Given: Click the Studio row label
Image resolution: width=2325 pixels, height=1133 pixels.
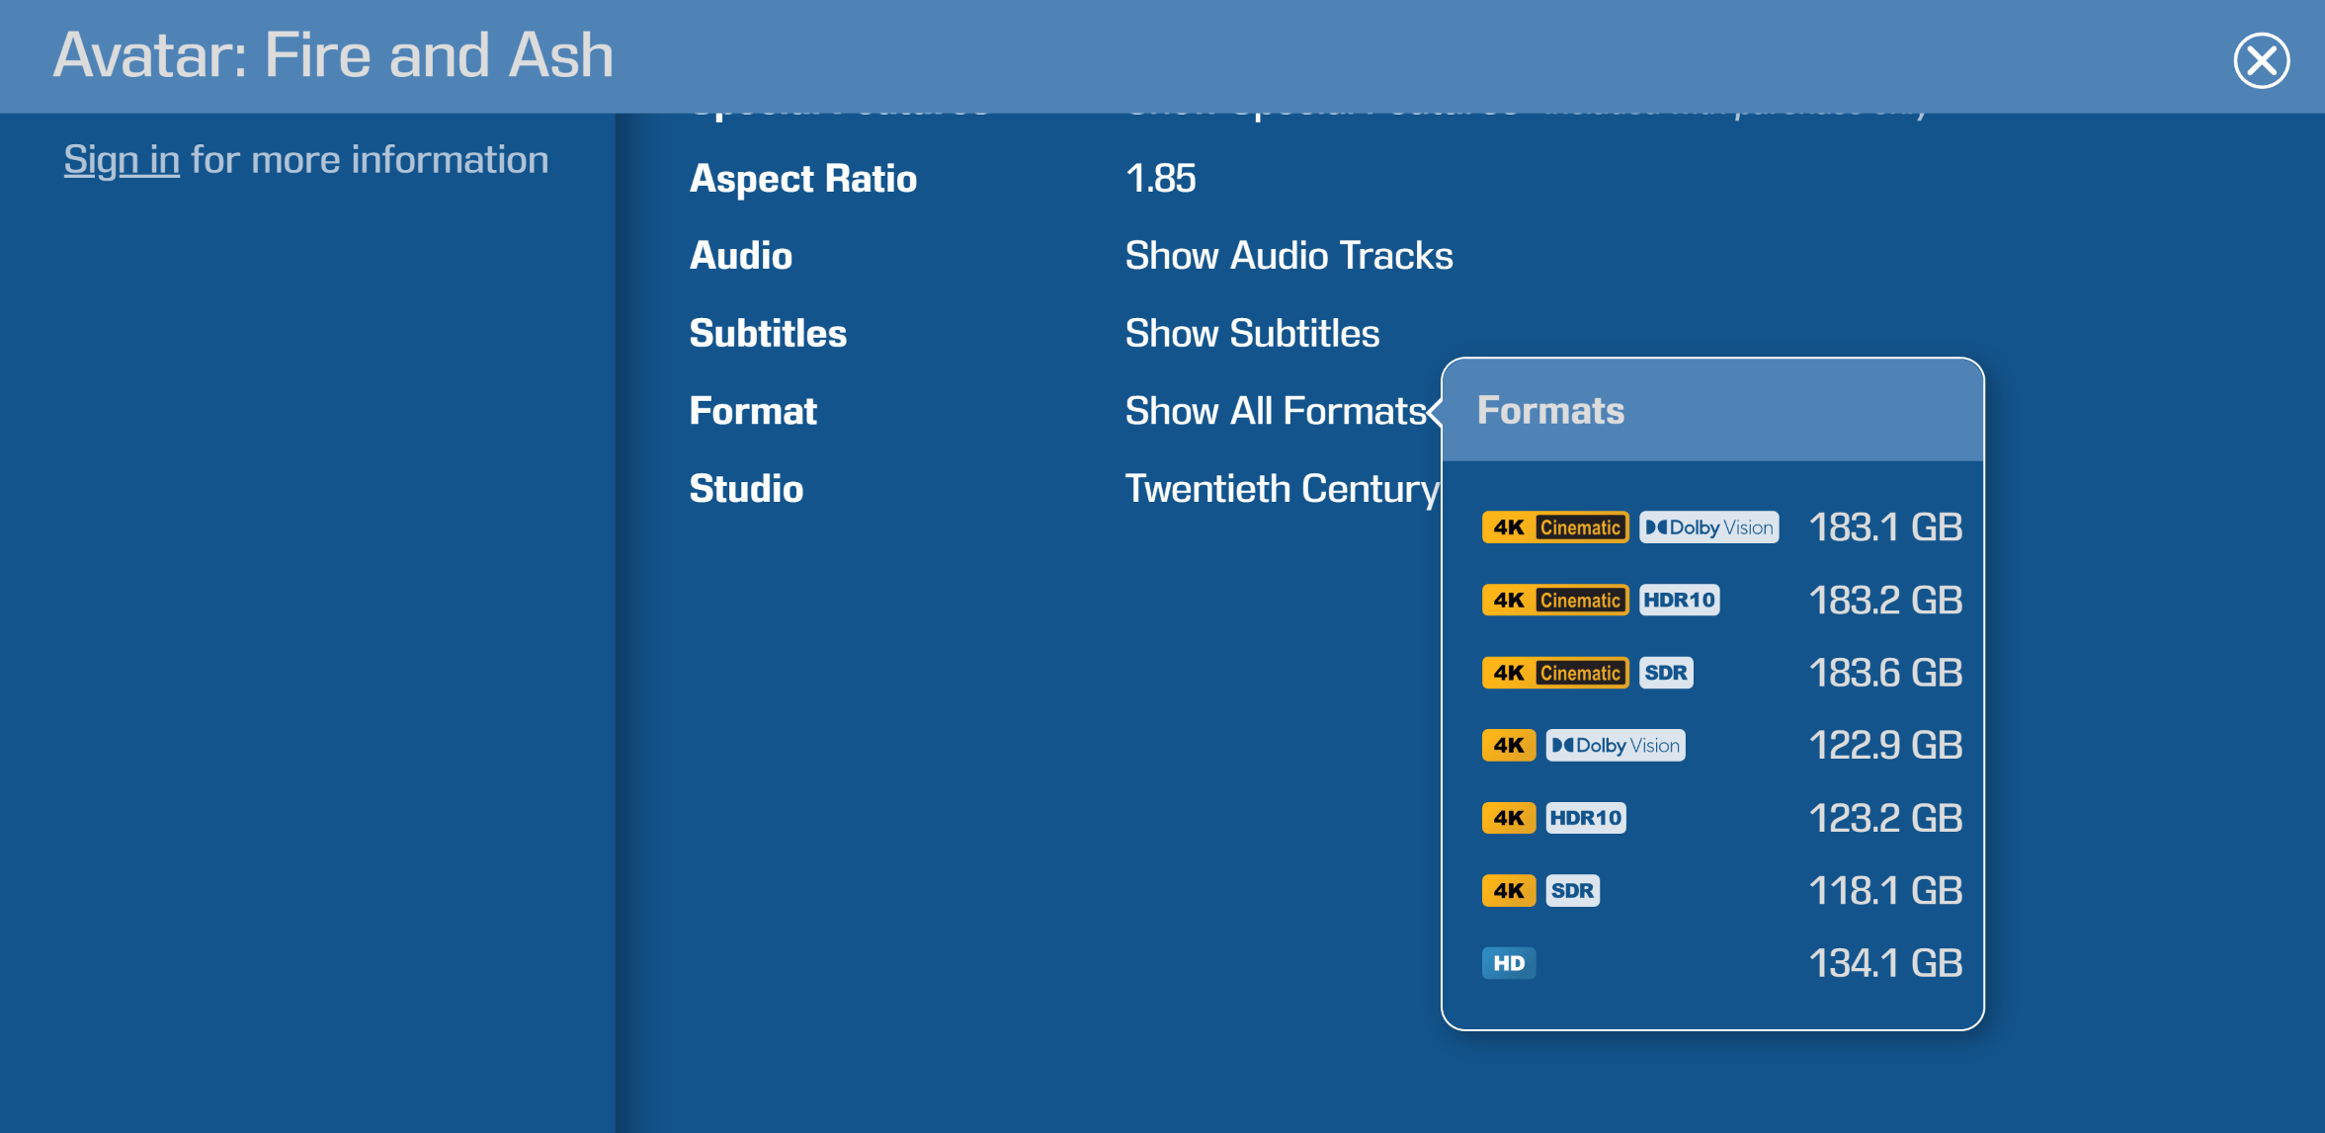Looking at the screenshot, I should (746, 489).
